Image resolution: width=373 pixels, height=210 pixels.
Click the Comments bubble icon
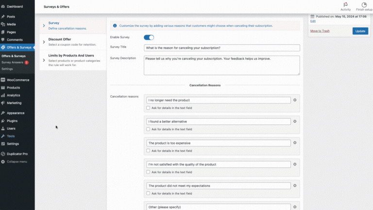[3, 39]
